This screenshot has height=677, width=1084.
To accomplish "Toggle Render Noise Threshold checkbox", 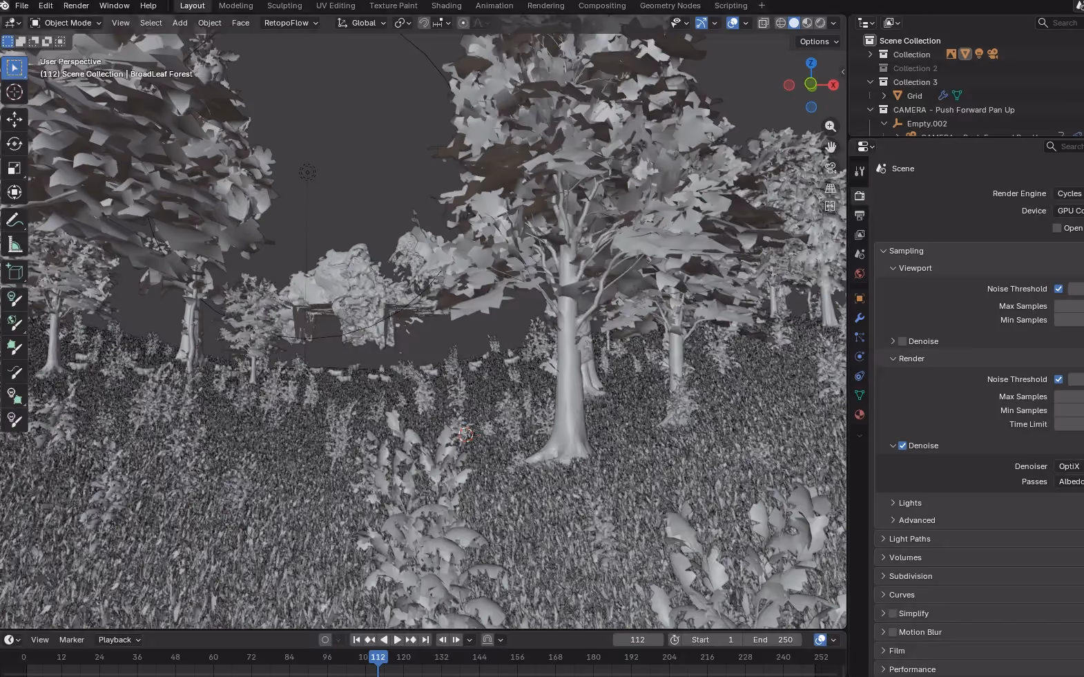I will (x=1058, y=379).
